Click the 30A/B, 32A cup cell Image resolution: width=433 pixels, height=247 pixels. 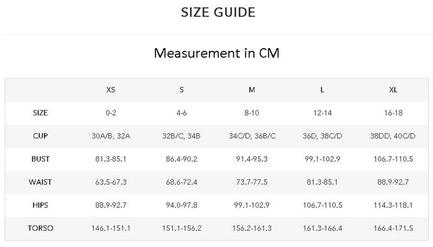coord(111,136)
